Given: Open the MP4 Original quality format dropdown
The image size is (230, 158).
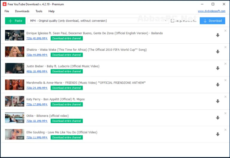Looking at the screenshot, I should (x=98, y=21).
